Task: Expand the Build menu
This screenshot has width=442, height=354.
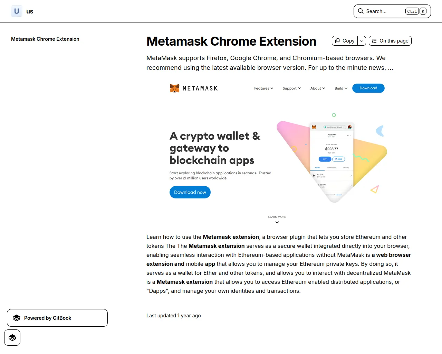Action: tap(341, 88)
